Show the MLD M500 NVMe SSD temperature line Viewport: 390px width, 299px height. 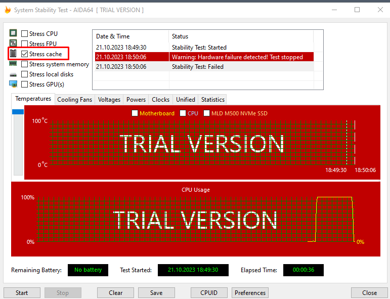pyautogui.click(x=206, y=113)
